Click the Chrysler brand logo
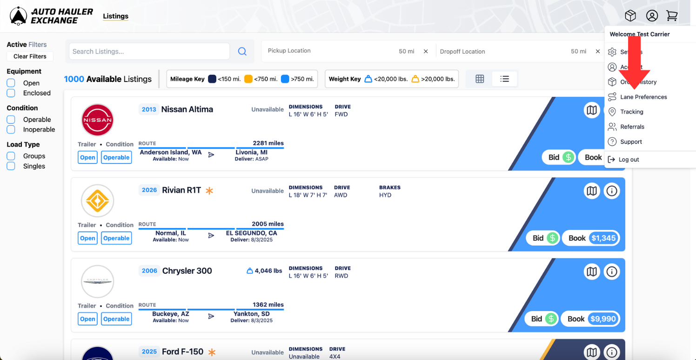Image resolution: width=696 pixels, height=360 pixels. (97, 281)
